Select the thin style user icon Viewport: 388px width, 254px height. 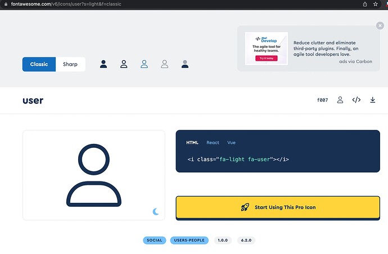pos(165,64)
